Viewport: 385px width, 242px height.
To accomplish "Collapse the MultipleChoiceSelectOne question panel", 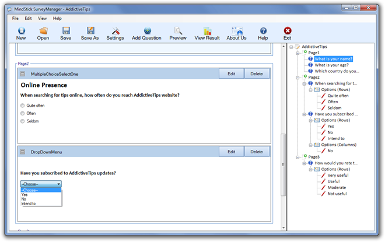I will point(23,74).
